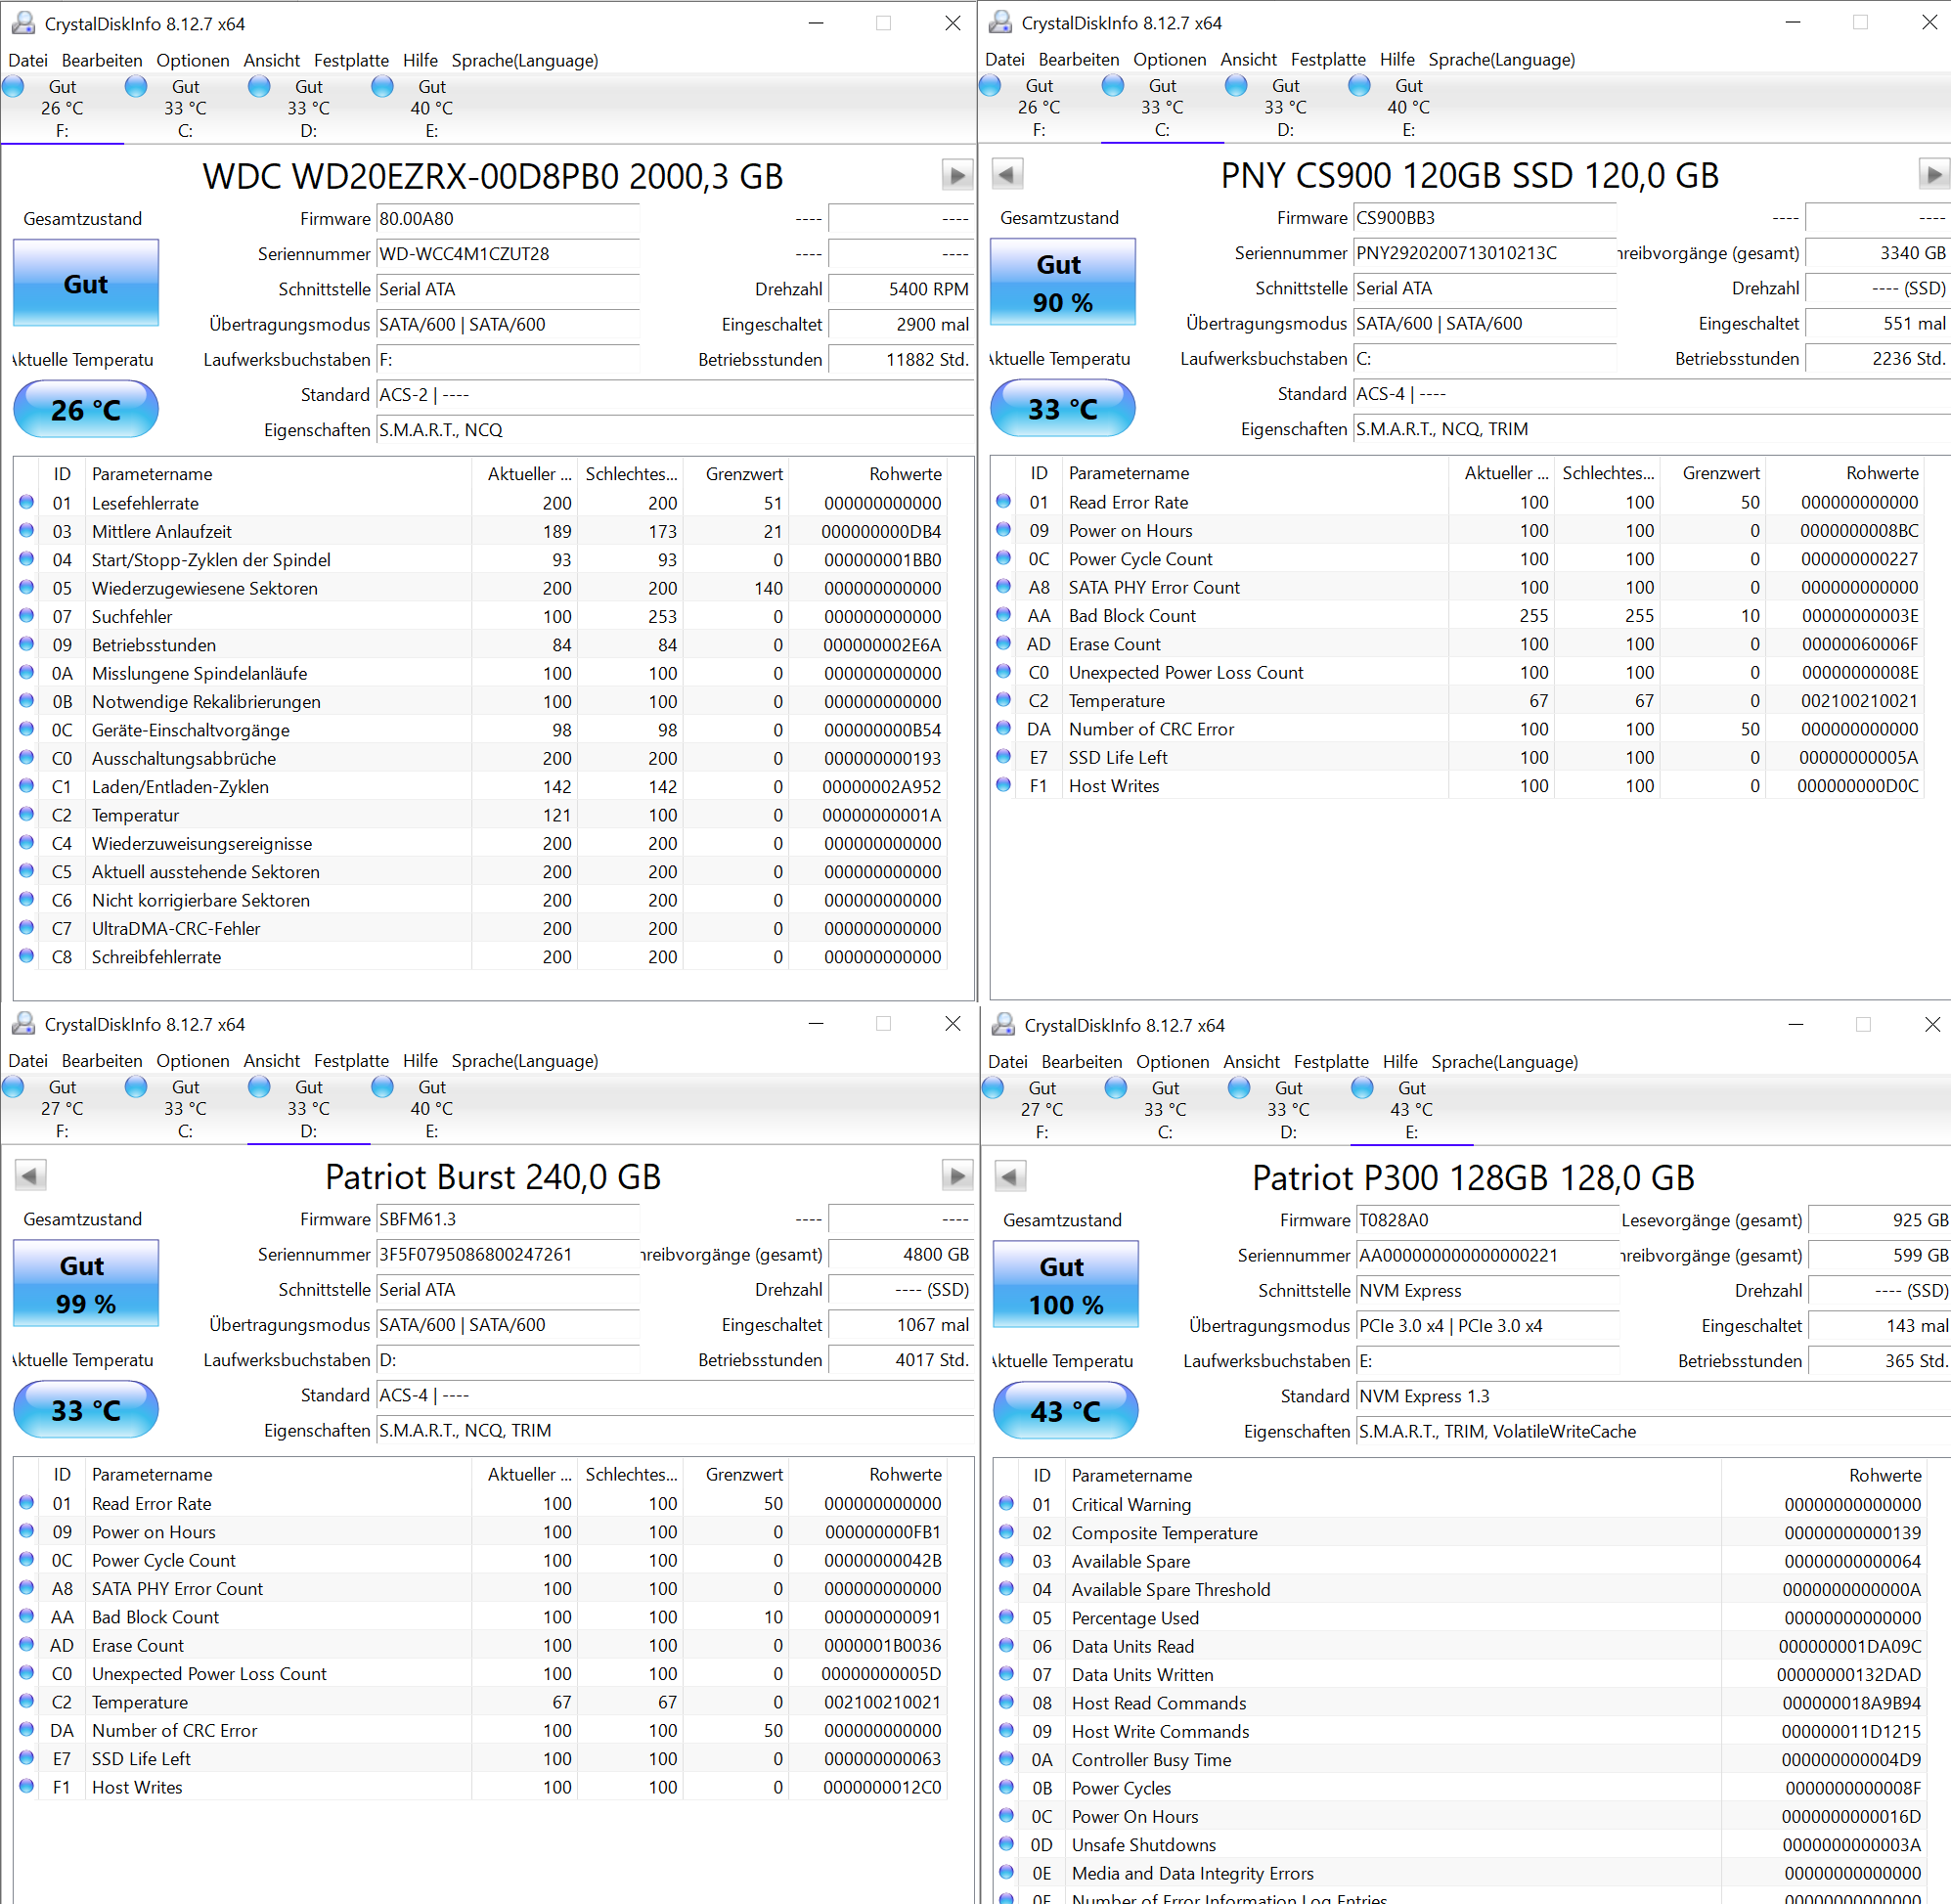Open Optionen menu in Patriot Burst window

point(192,1061)
